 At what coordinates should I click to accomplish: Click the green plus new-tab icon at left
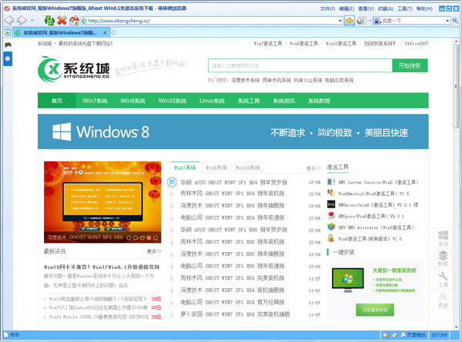(8, 32)
